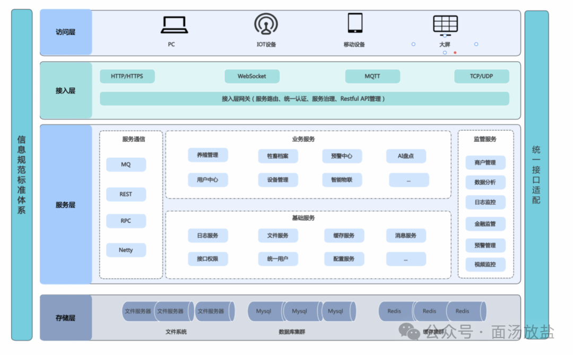Click the 数据库集群 caption
This screenshot has width=573, height=355.
[292, 332]
